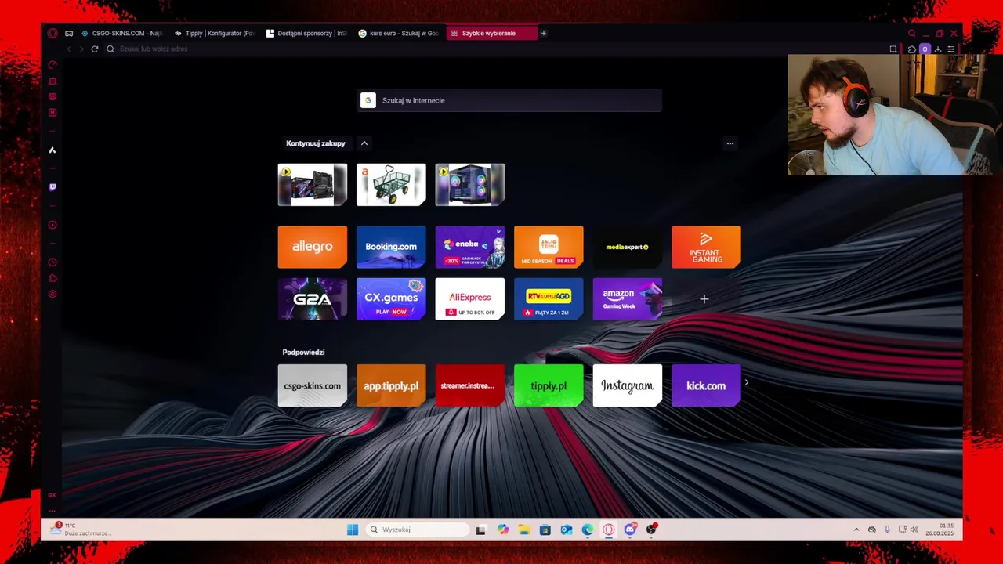Collapse the Kontynuuj zakupy section
This screenshot has width=1003, height=564.
[x=364, y=143]
